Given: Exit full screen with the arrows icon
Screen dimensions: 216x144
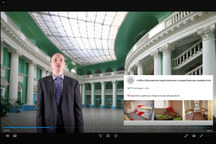Looking at the screenshot, I should (201, 136).
